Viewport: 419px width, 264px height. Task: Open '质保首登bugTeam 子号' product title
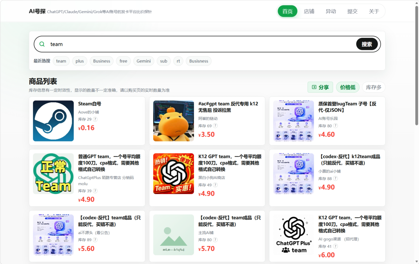click(x=347, y=107)
